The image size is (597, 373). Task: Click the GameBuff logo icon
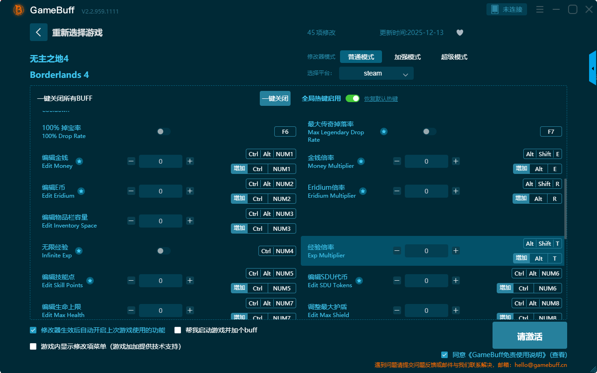coord(19,10)
